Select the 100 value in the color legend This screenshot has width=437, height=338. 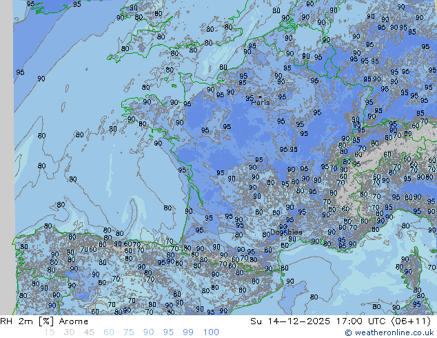pos(211,332)
